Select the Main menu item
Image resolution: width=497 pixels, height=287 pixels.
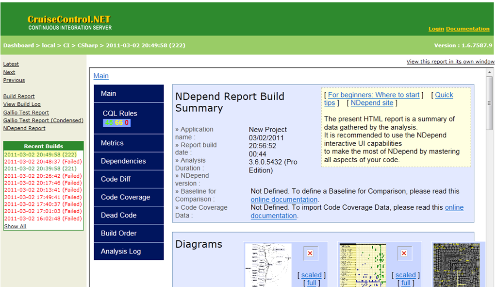129,94
